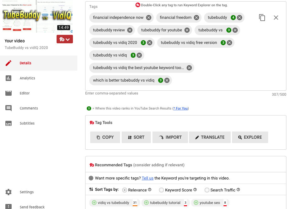The width and height of the screenshot is (287, 209).
Task: Remove 'tubebuddy vs vidiq free version' tag
Action: (229, 43)
